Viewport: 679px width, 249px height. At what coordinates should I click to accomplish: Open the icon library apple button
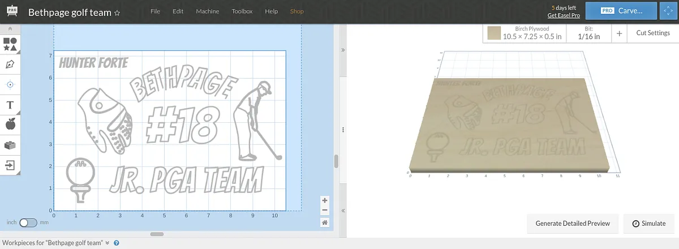point(10,124)
